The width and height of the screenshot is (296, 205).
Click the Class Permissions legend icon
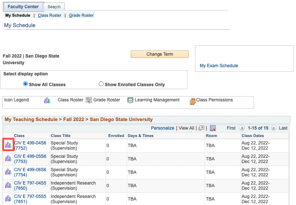coord(192,101)
